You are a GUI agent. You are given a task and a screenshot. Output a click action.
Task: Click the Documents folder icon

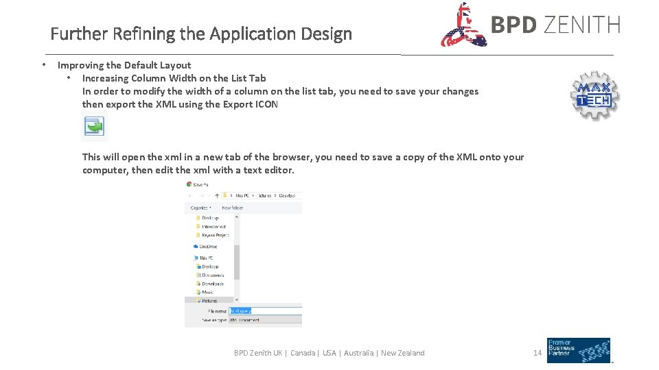[x=199, y=275]
